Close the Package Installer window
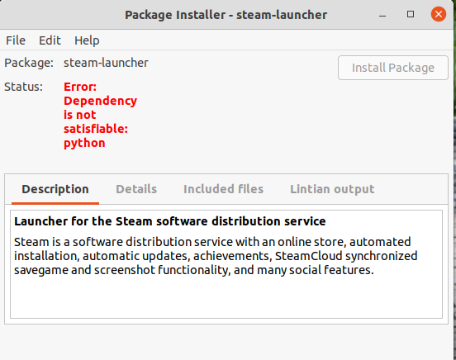This screenshot has width=456, height=360. pyautogui.click(x=439, y=14)
